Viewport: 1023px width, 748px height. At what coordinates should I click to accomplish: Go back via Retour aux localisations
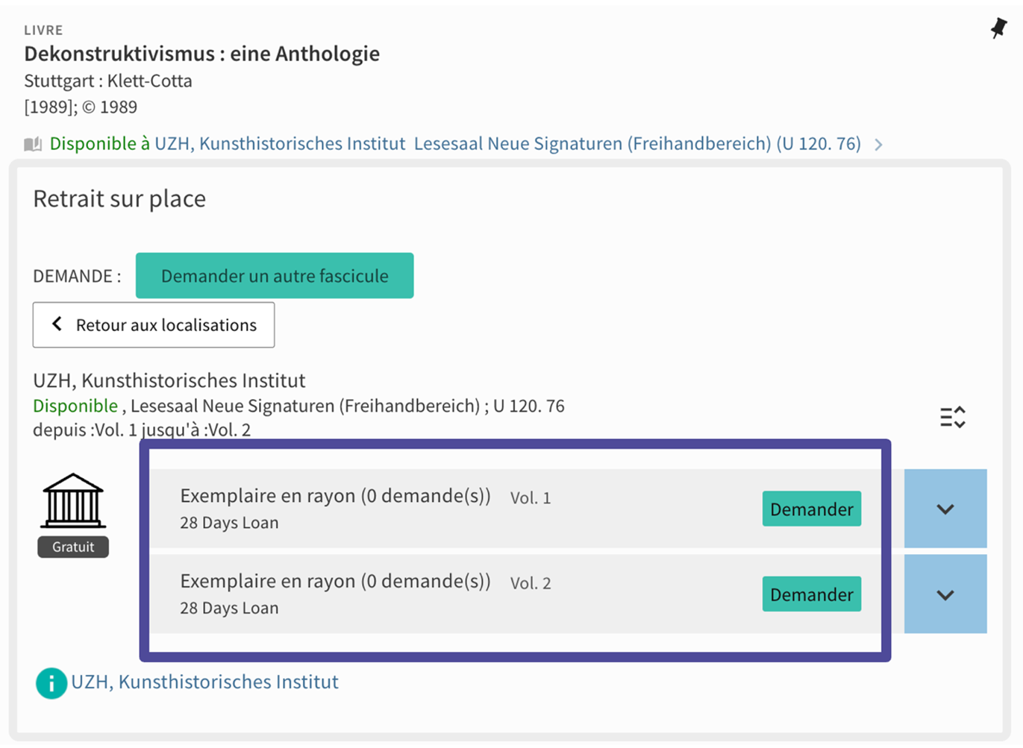(x=154, y=325)
